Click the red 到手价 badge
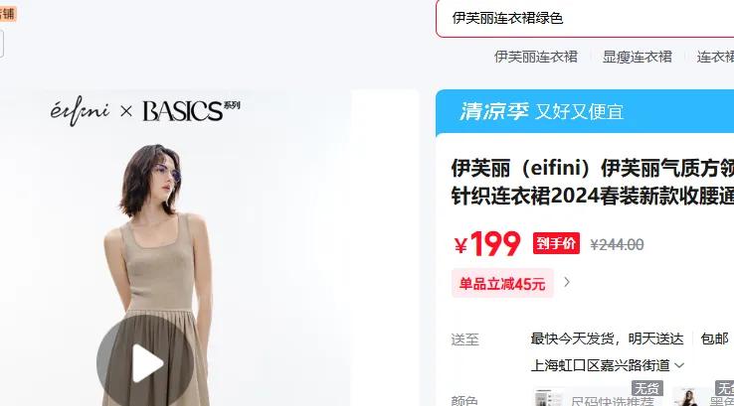734x406 pixels. coord(556,243)
